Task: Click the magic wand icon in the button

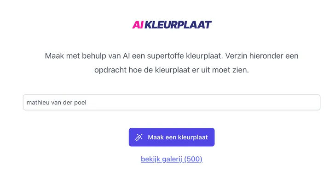Action: [x=139, y=137]
